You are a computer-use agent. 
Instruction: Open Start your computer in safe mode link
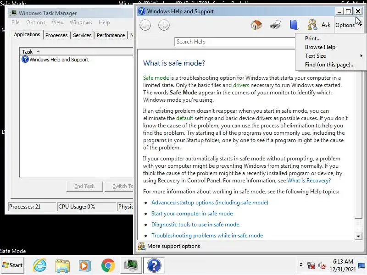192,214
